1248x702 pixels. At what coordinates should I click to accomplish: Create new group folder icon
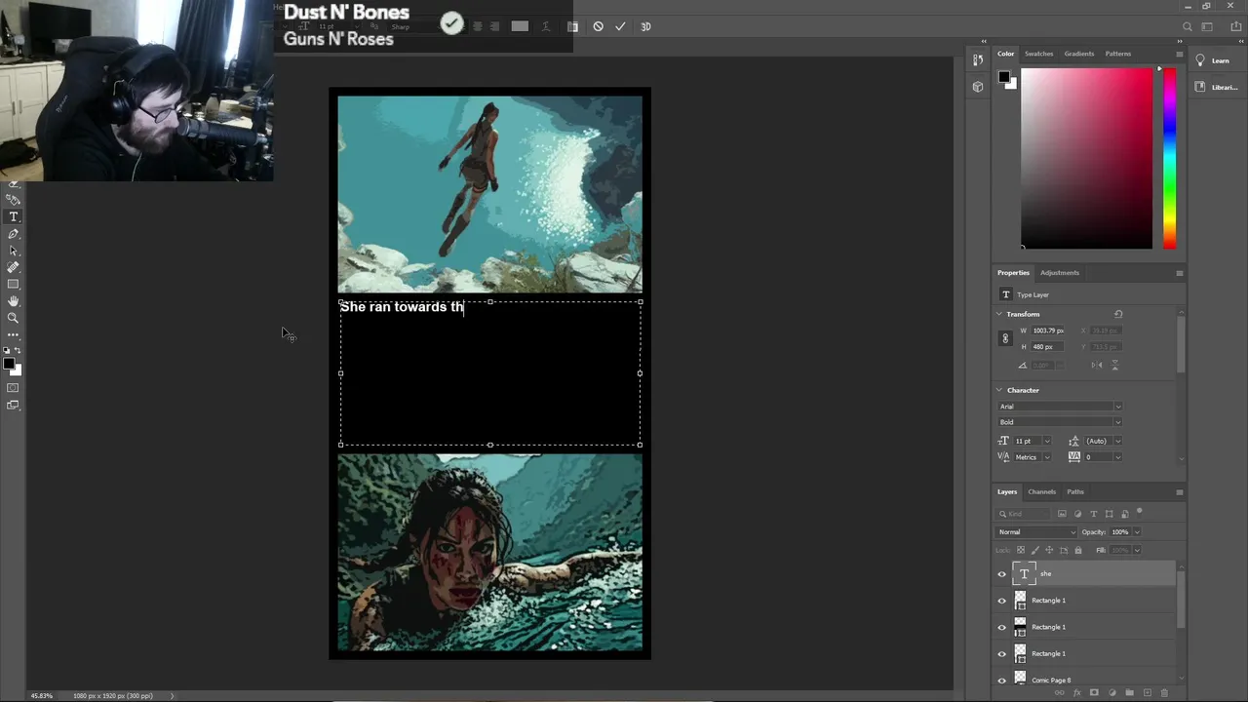[1129, 692]
